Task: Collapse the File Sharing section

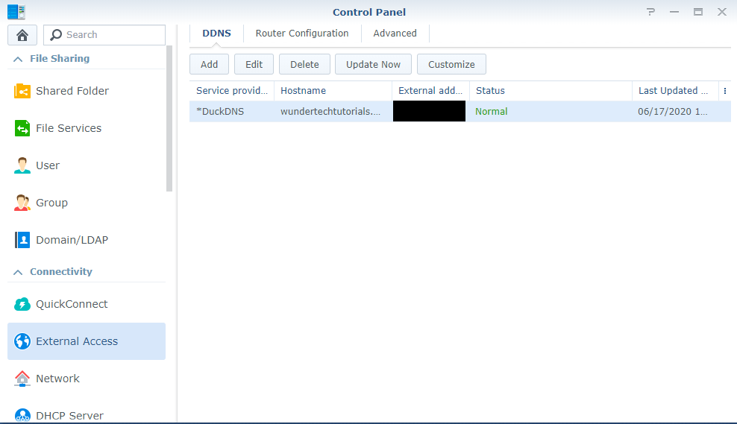Action: [x=18, y=59]
